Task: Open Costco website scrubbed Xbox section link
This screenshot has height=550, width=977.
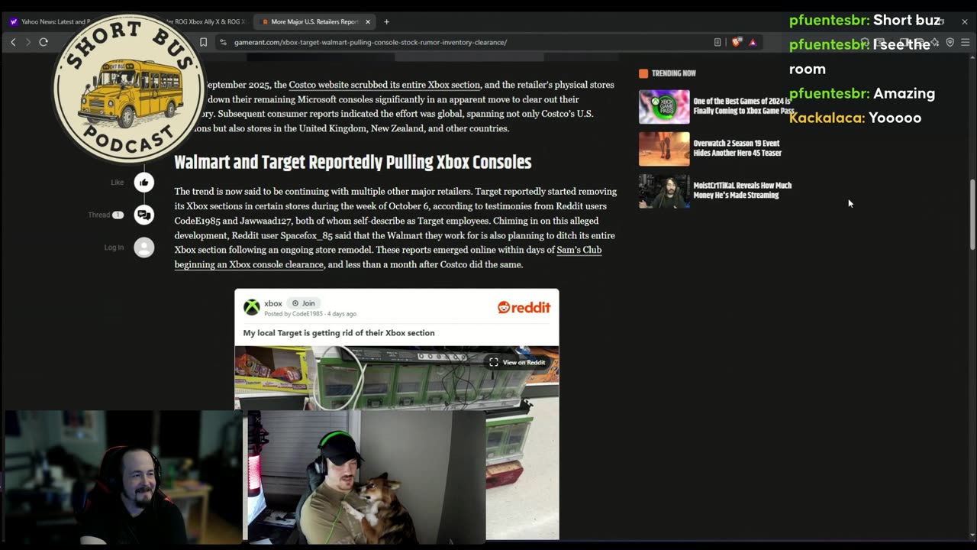Action: pos(384,85)
